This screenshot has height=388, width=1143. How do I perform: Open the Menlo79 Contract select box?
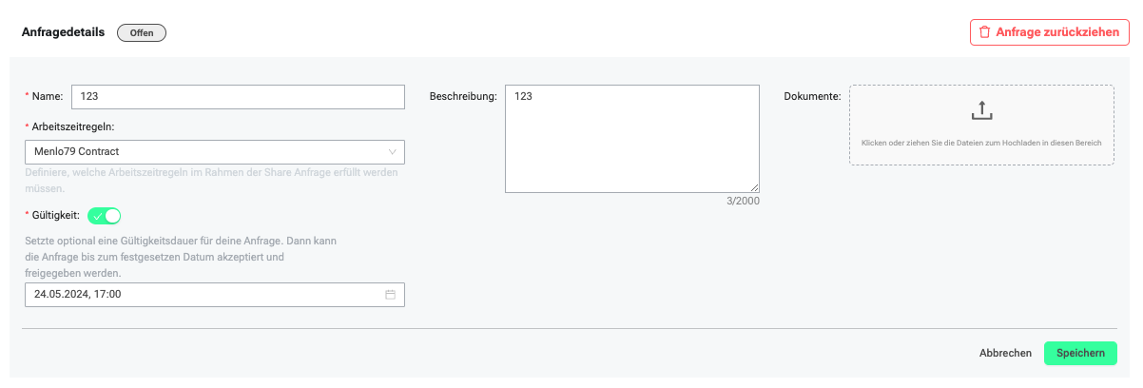pyautogui.click(x=215, y=152)
